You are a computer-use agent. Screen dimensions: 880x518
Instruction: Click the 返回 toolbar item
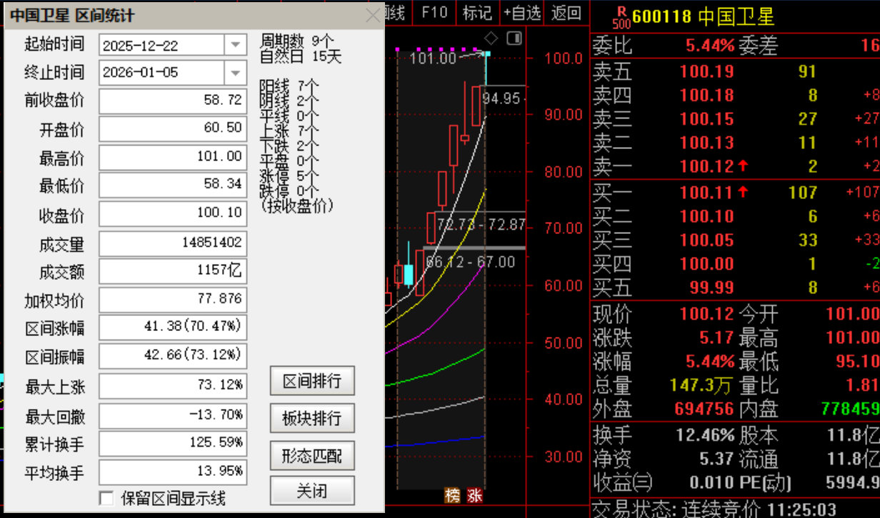566,12
